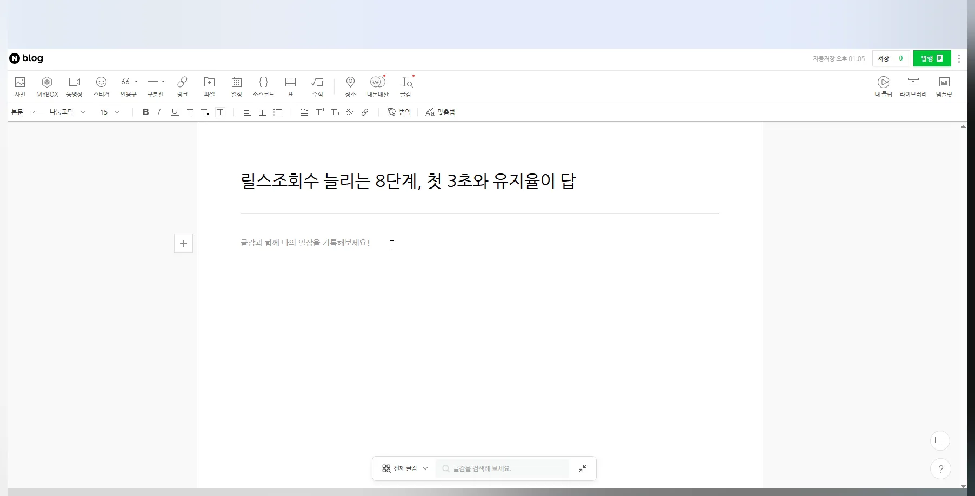Viewport: 975px width, 496px height.
Task: Go to Naver blog home logo
Action: 26,58
